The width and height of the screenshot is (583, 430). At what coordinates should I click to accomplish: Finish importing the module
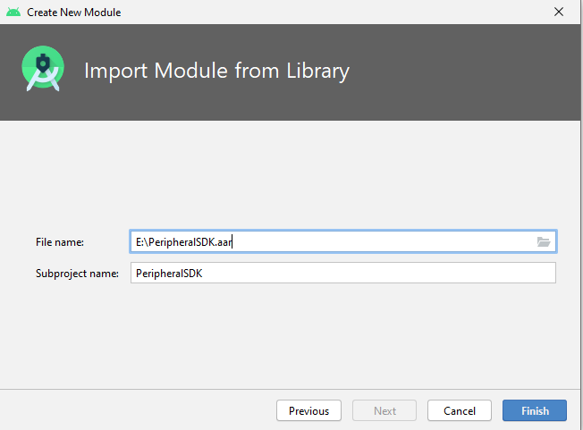pos(535,410)
